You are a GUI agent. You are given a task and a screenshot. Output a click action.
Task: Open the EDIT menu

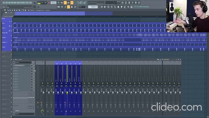coord(7,3)
